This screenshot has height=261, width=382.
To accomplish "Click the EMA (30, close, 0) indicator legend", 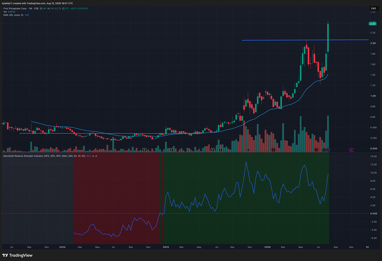I will (x=13, y=15).
